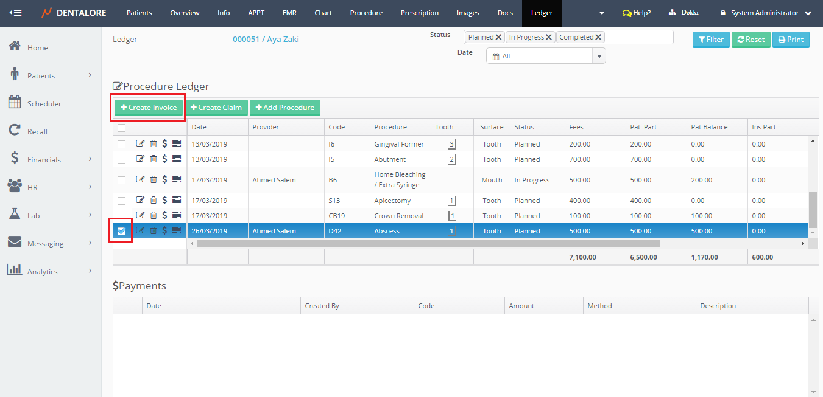Tick the select-all header checkbox
Image resolution: width=823 pixels, height=397 pixels.
point(122,128)
